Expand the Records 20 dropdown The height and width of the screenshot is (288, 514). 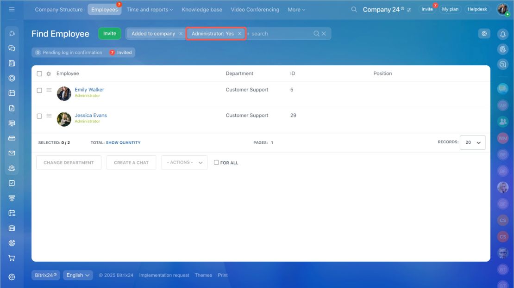[472, 142]
